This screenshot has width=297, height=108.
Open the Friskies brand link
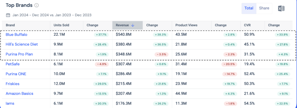(12, 84)
